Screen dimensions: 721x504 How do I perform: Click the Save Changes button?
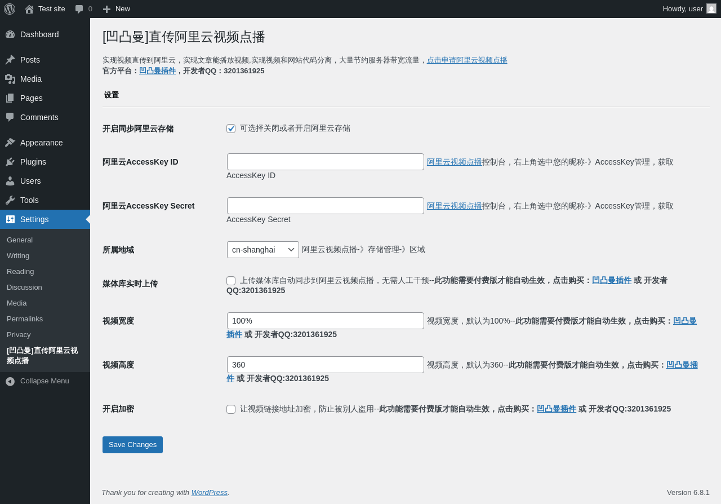click(132, 445)
